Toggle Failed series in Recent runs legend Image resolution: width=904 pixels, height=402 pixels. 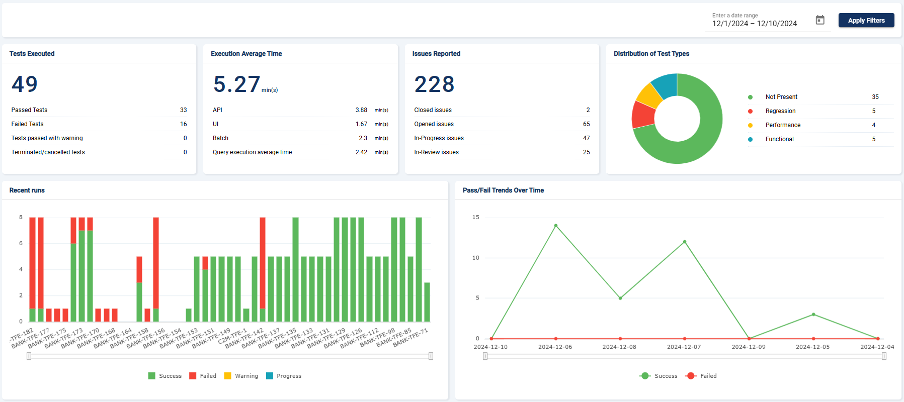tap(203, 376)
